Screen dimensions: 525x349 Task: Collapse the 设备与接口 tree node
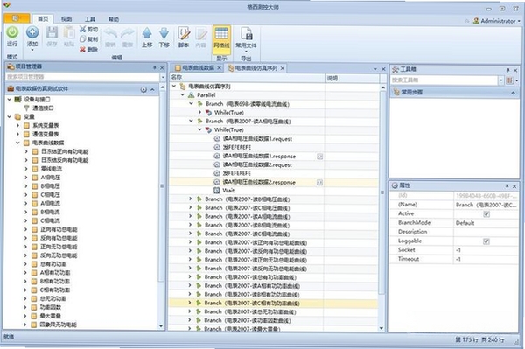10,100
